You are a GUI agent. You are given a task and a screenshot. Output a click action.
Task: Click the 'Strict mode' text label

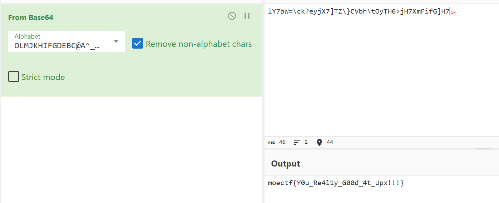[x=43, y=77]
